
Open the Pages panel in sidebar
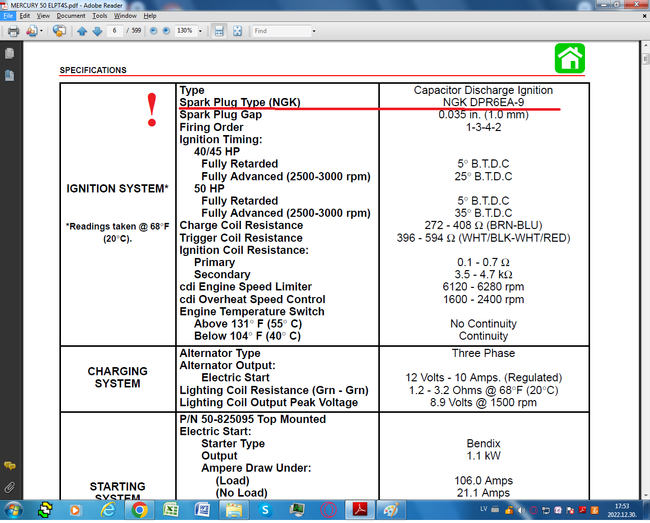click(9, 53)
